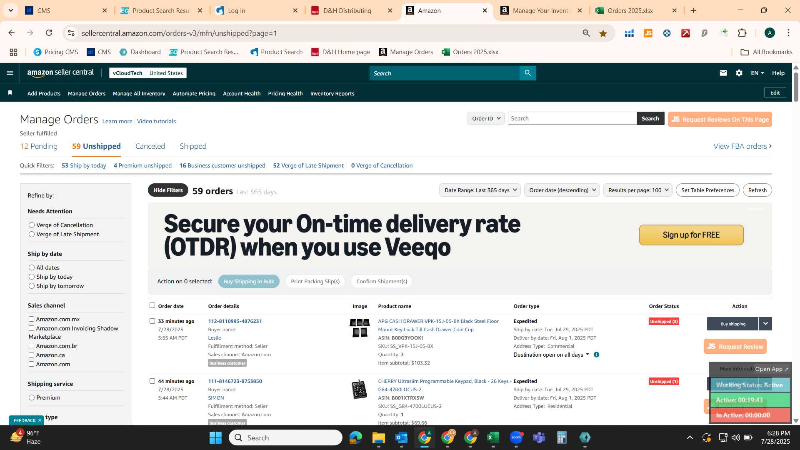Click the Refresh orders button
Screen dimensions: 800x450
[757, 190]
